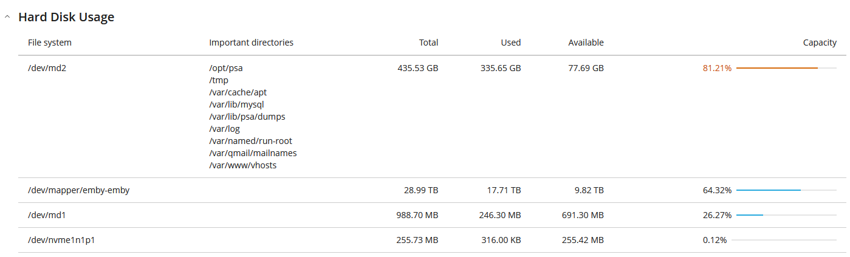
Task: Click the /dev/nvme1n1p1 entry
Action: click(x=61, y=240)
